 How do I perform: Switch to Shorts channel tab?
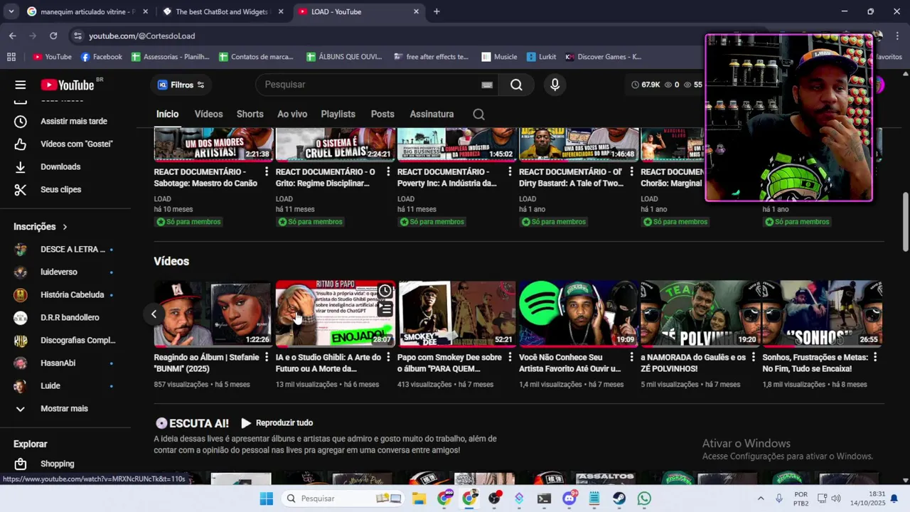[250, 114]
